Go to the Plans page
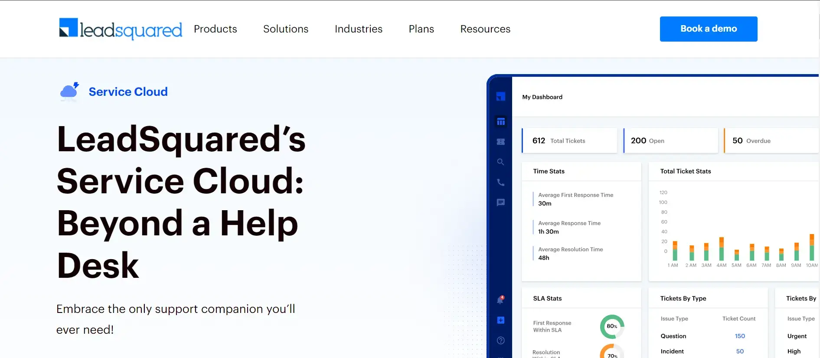Image resolution: width=820 pixels, height=358 pixels. (421, 29)
